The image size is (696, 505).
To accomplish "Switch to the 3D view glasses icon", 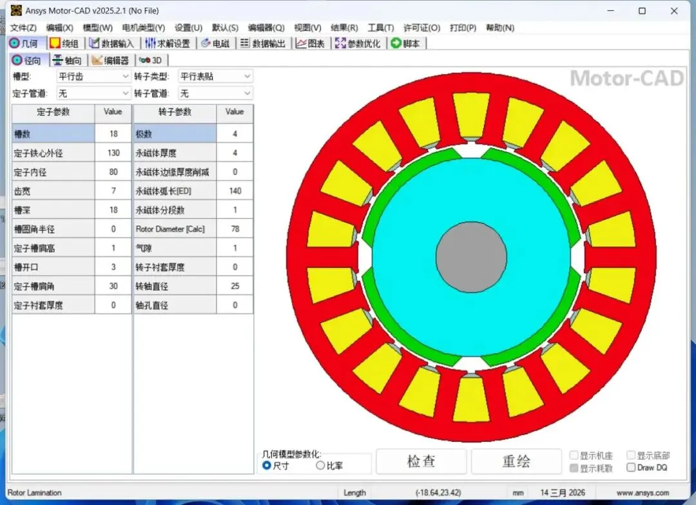I will point(145,60).
